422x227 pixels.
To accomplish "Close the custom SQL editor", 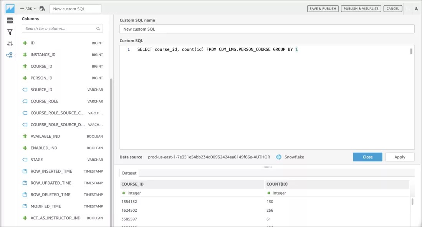I will [x=367, y=157].
